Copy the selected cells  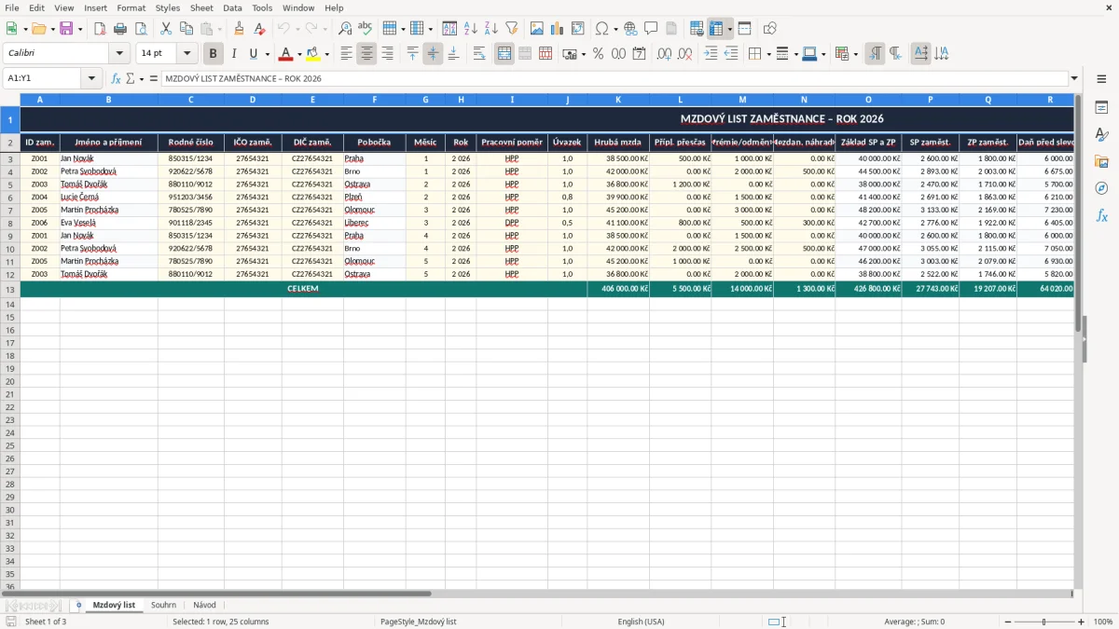point(186,29)
